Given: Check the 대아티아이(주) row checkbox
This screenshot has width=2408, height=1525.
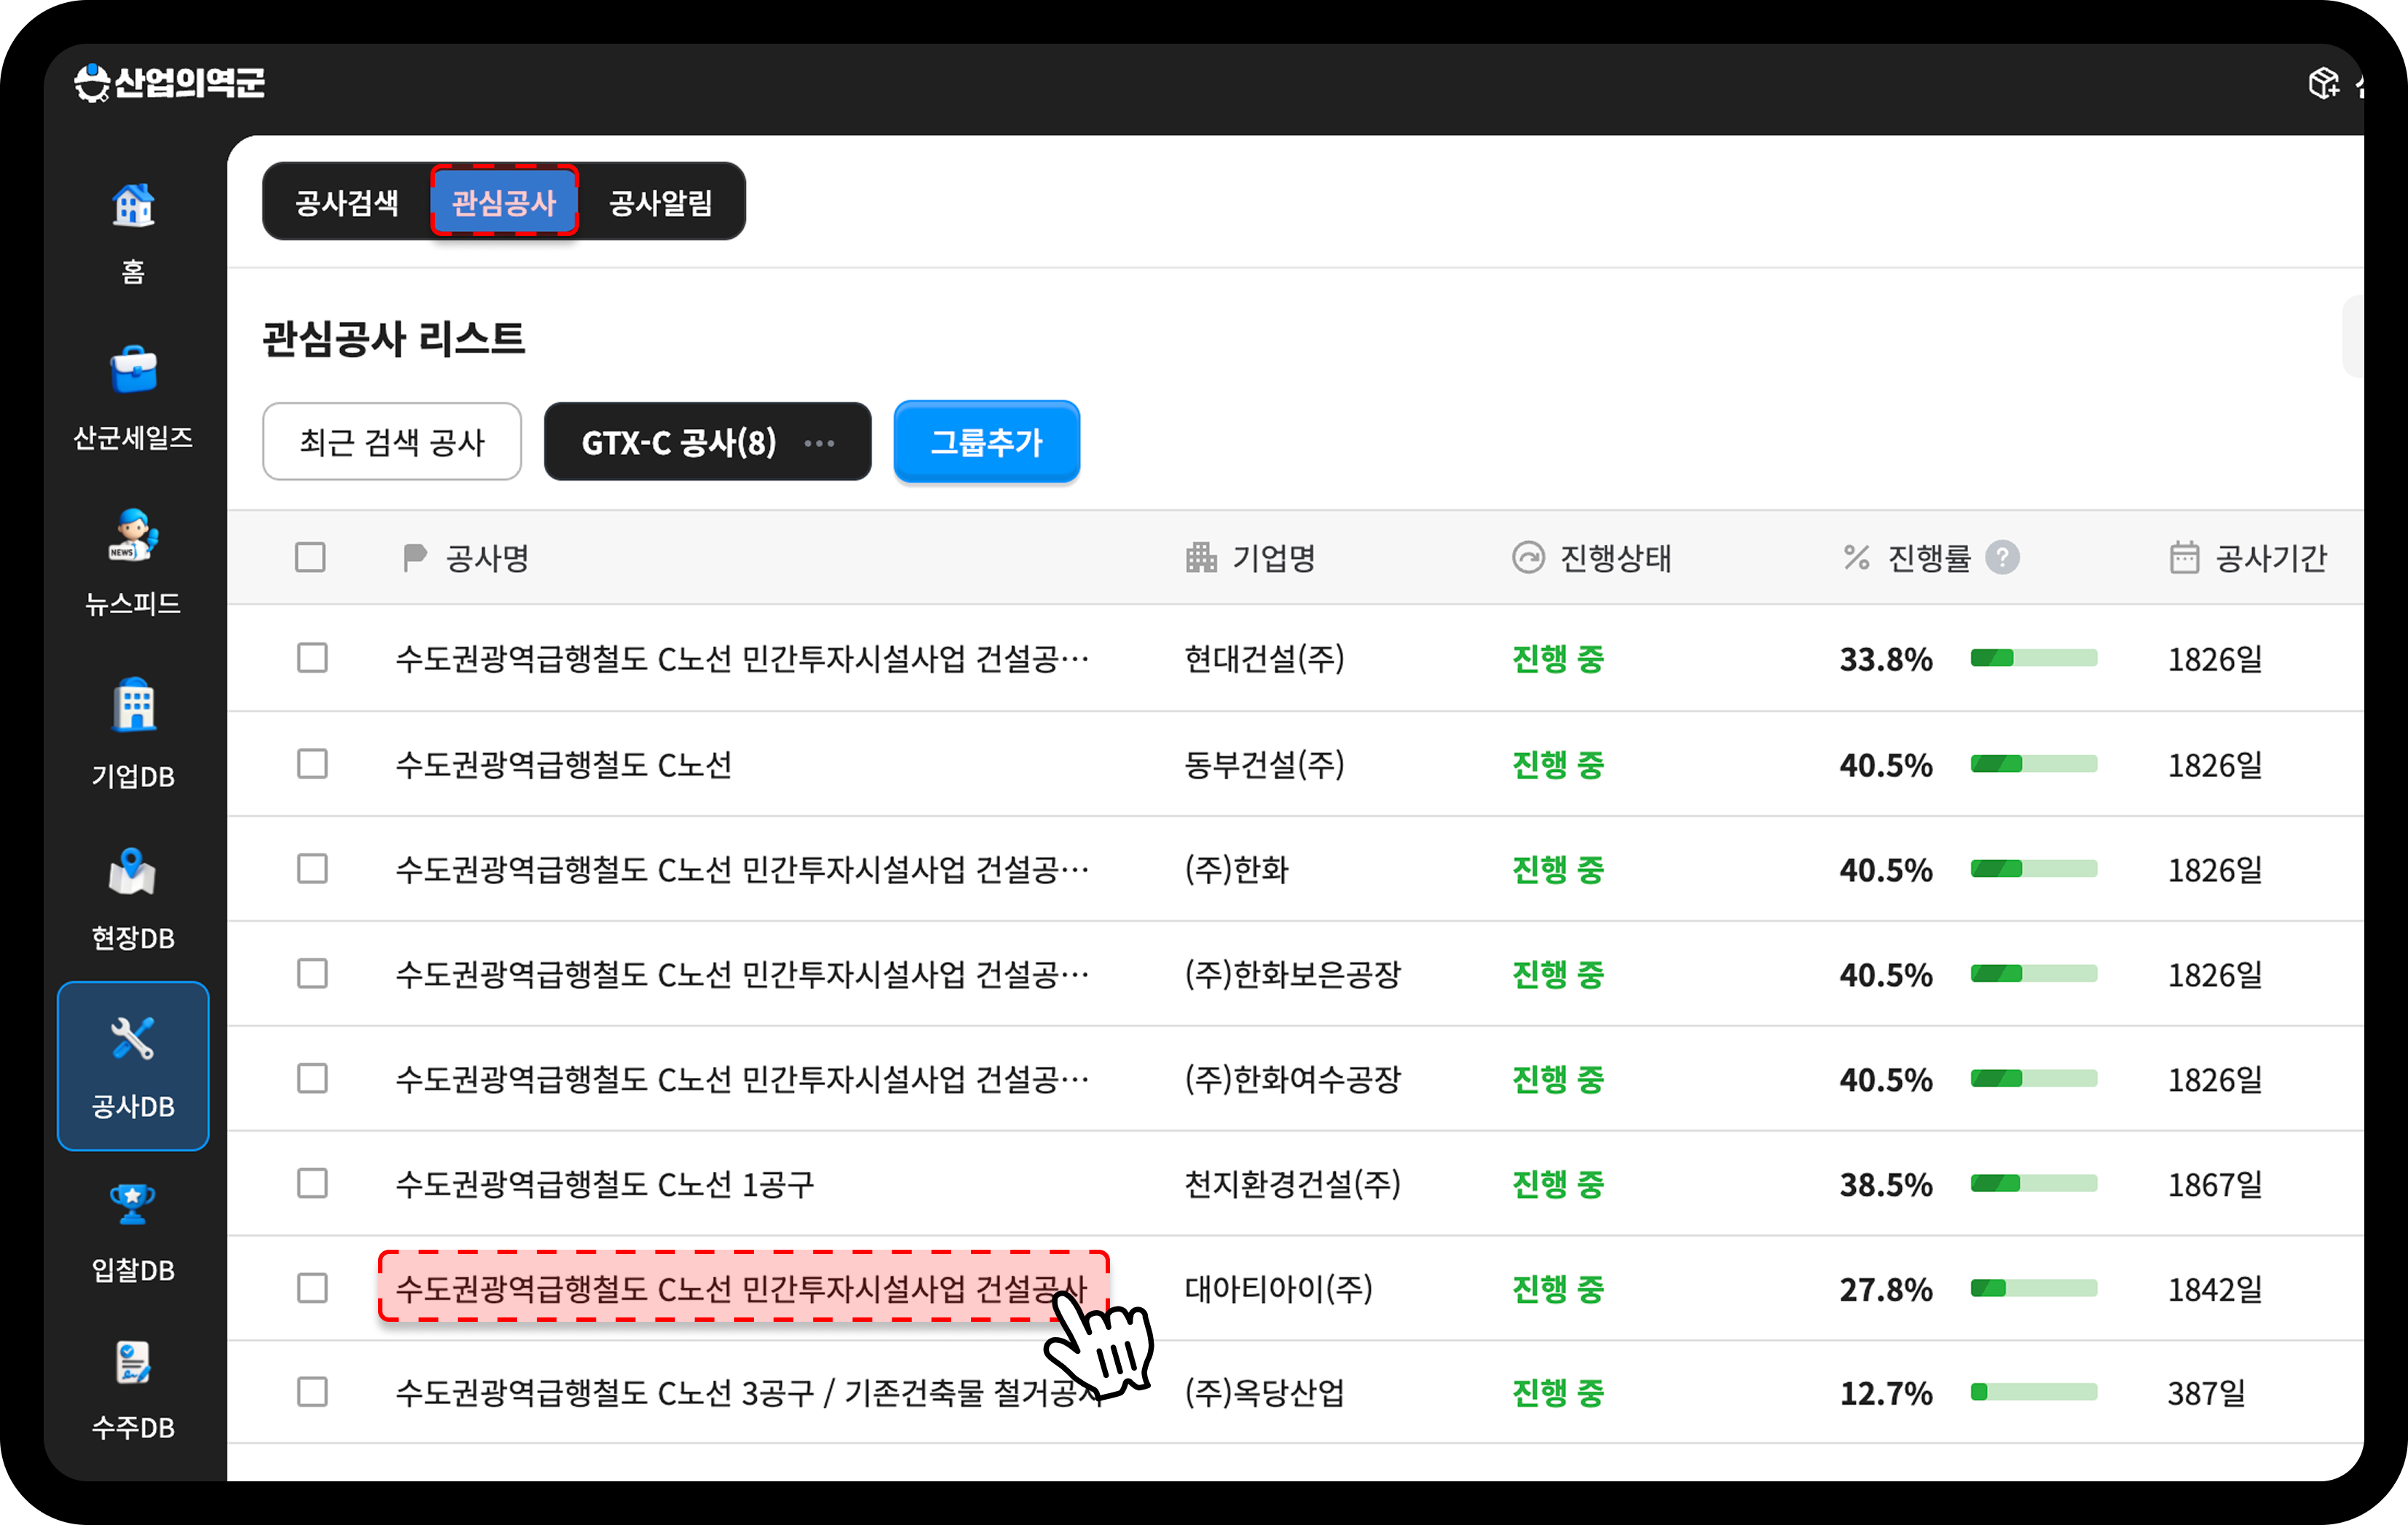Looking at the screenshot, I should (312, 1288).
